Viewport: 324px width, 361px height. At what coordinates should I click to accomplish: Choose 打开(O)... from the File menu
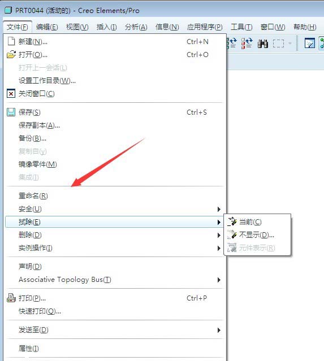point(115,55)
